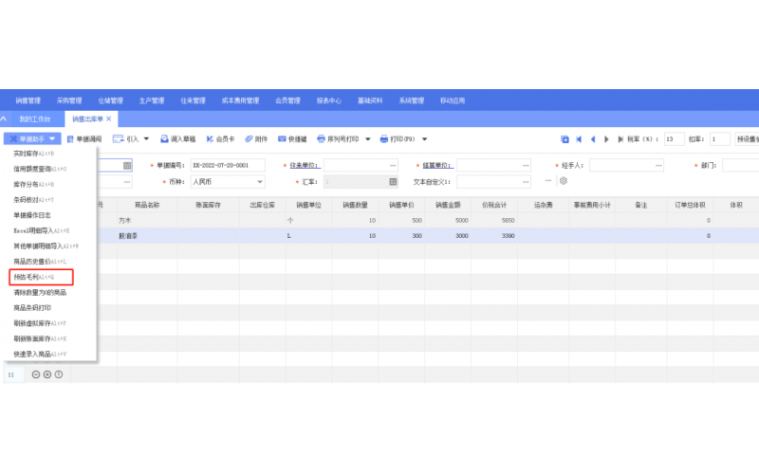The image size is (759, 474).
Task: Open the 会员卡 toolbar item
Action: click(x=220, y=138)
